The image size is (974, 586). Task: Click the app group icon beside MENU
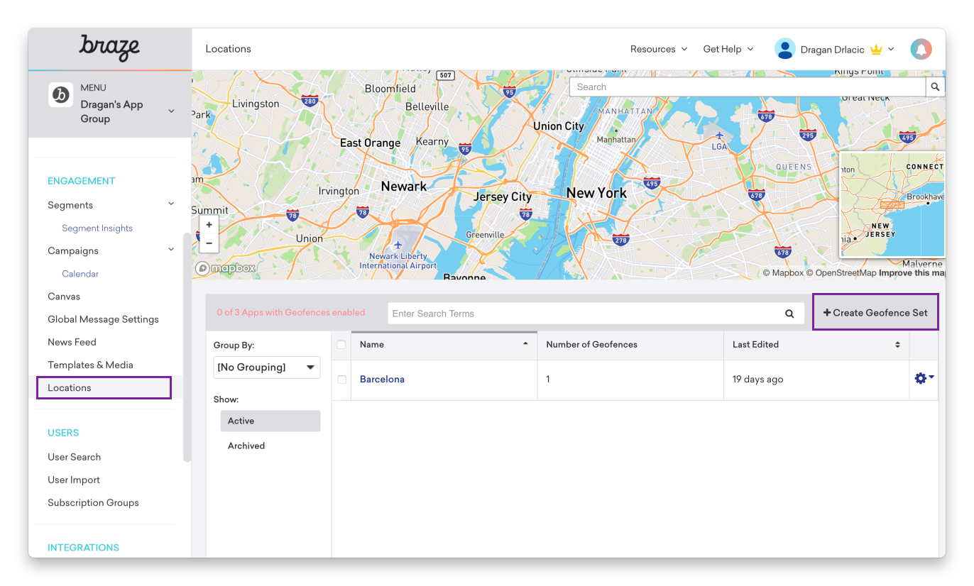click(x=60, y=95)
